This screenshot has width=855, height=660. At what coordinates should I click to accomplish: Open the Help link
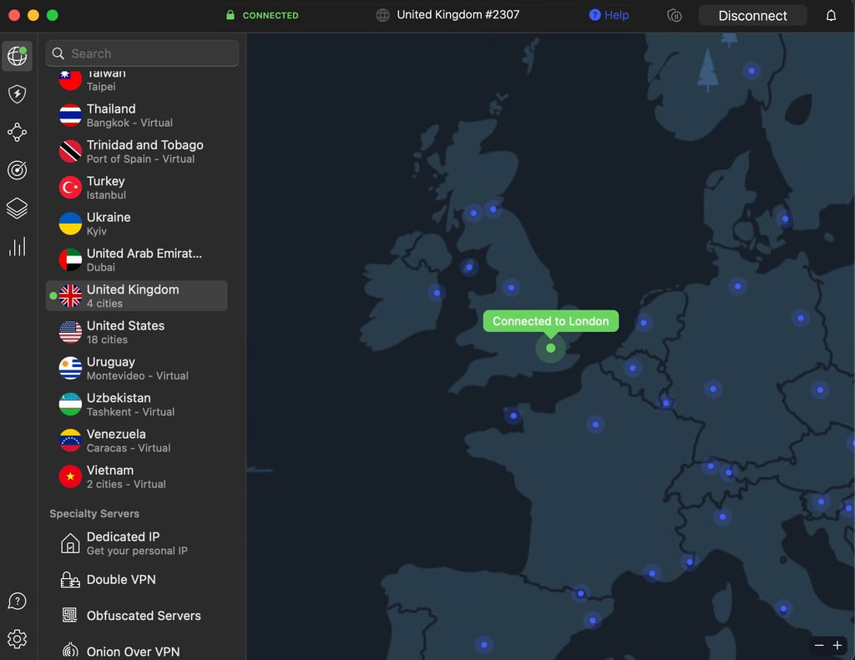[609, 15]
